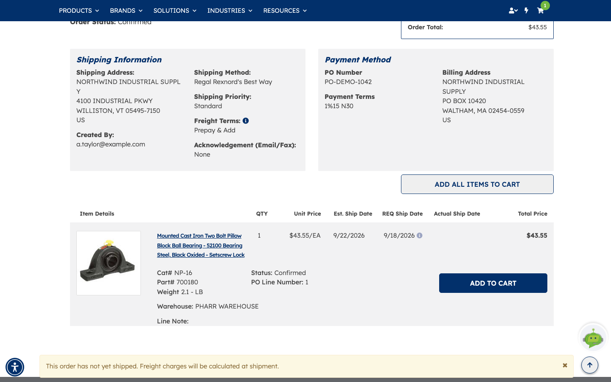Click the Total Price column header
The width and height of the screenshot is (611, 382).
(533, 214)
